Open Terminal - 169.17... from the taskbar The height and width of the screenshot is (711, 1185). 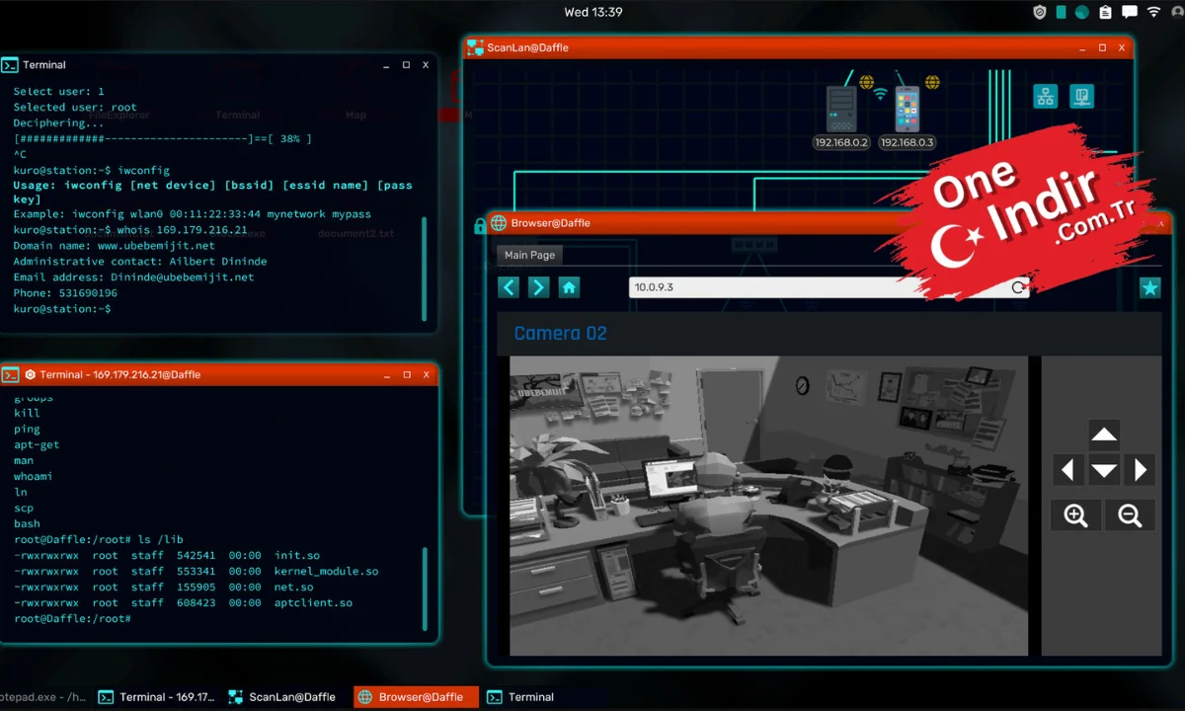pyautogui.click(x=156, y=697)
